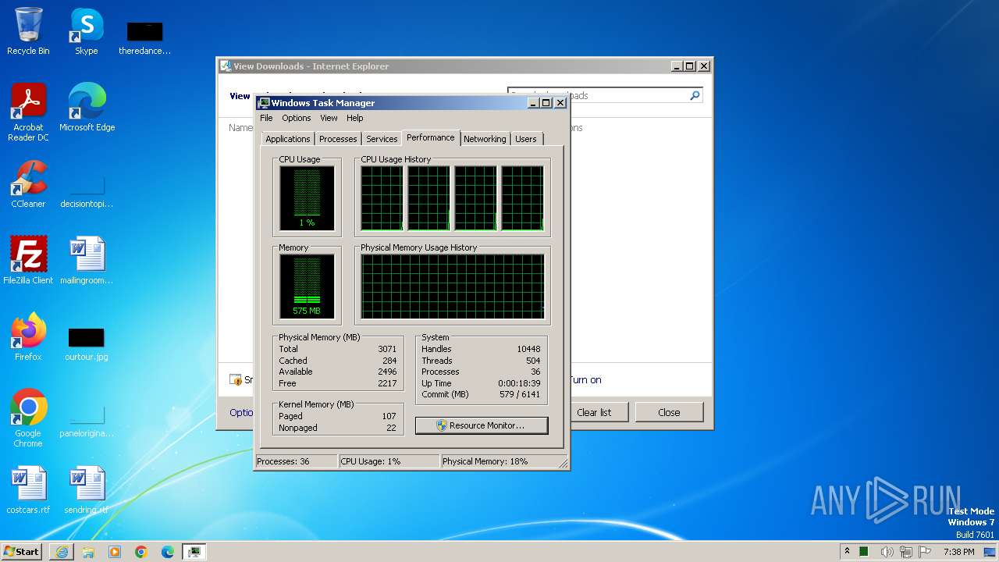Click status bar CPU Usage: 1%

coord(371,461)
